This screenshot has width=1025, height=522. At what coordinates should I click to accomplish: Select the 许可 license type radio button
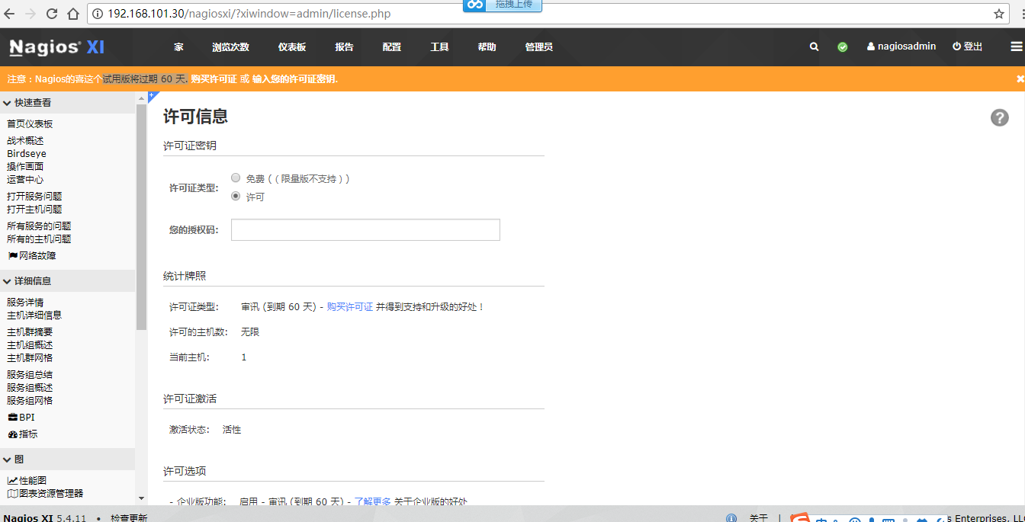click(x=236, y=196)
